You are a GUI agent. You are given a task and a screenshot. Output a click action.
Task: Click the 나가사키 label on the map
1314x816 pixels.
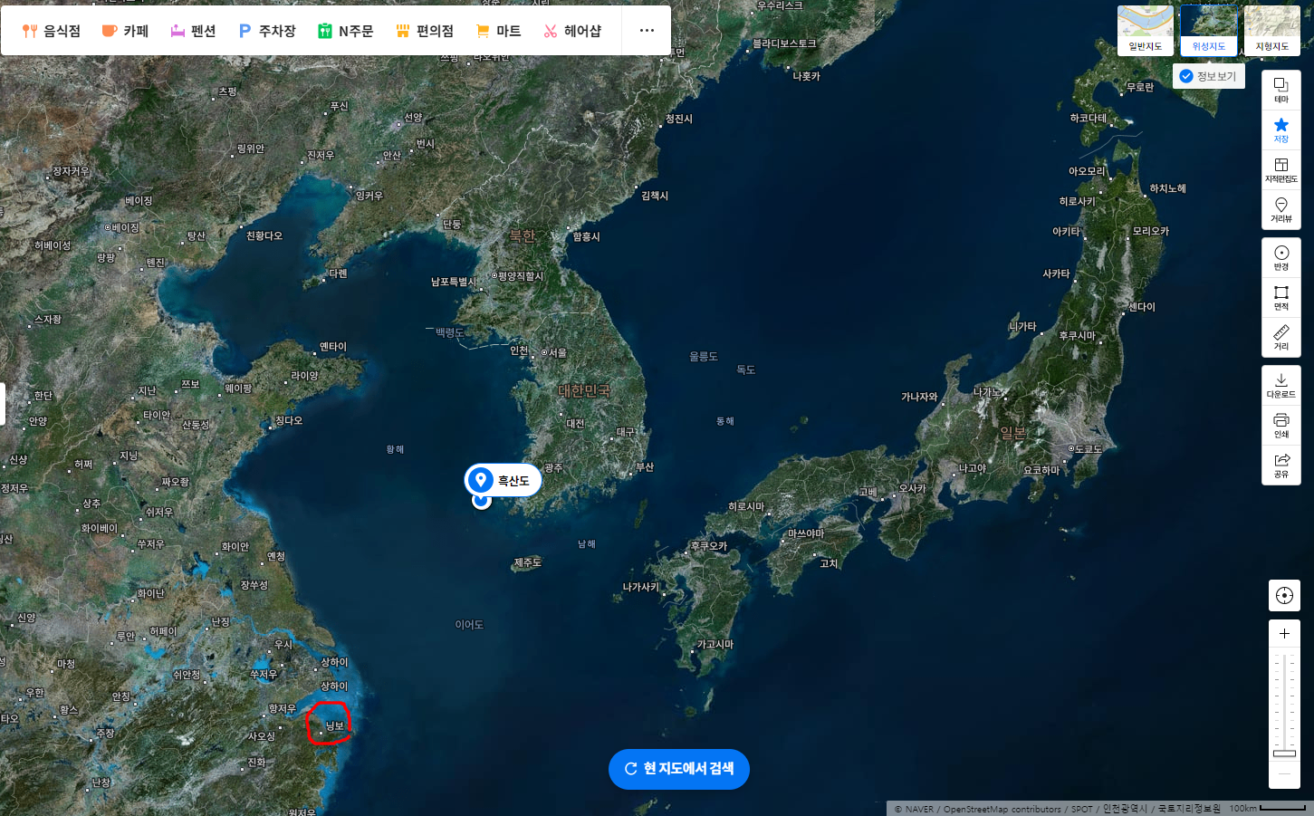click(642, 587)
